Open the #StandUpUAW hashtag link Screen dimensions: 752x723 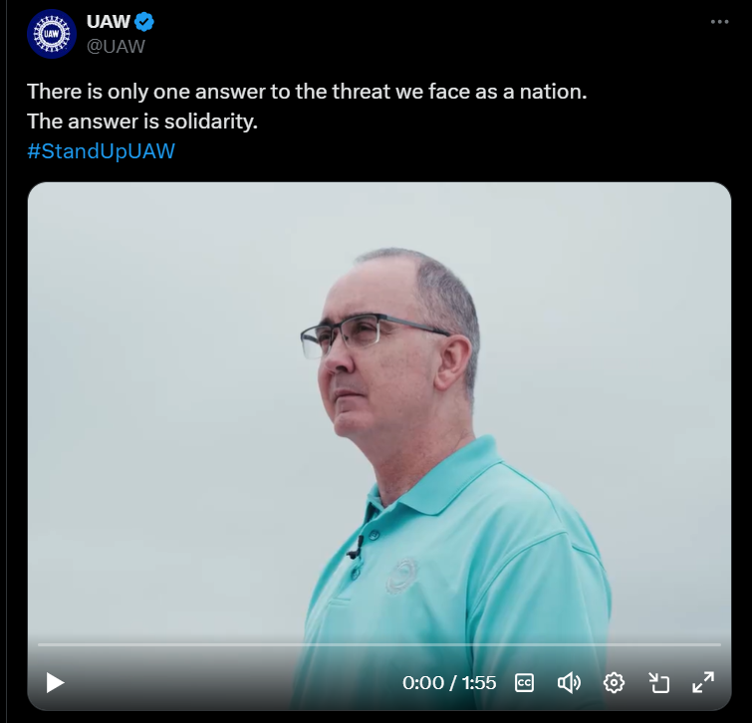point(102,151)
